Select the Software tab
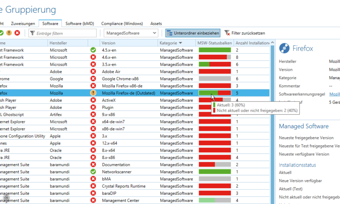340x204 pixels. pos(50,24)
